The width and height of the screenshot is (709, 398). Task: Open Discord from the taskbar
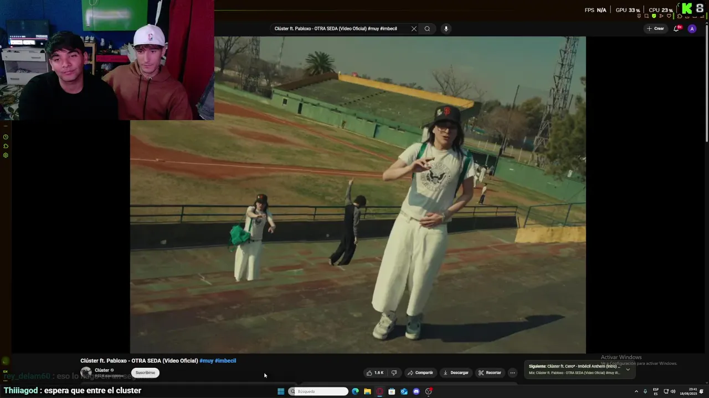pyautogui.click(x=416, y=391)
